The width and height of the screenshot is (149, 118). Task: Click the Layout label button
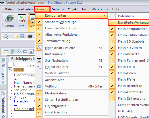point(18,70)
